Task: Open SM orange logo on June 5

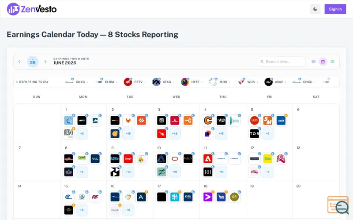Action: point(268,121)
